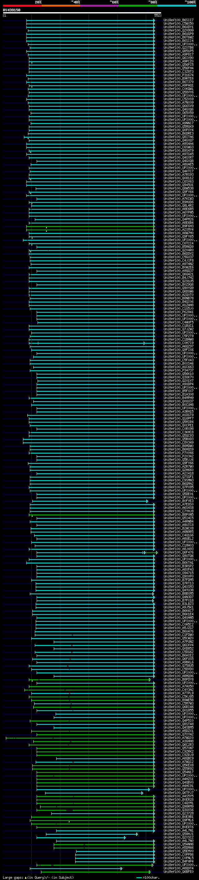The width and height of the screenshot is (199, 880).
Task: Select hit label UniRef100_A9P8I7
Action: 178,54
